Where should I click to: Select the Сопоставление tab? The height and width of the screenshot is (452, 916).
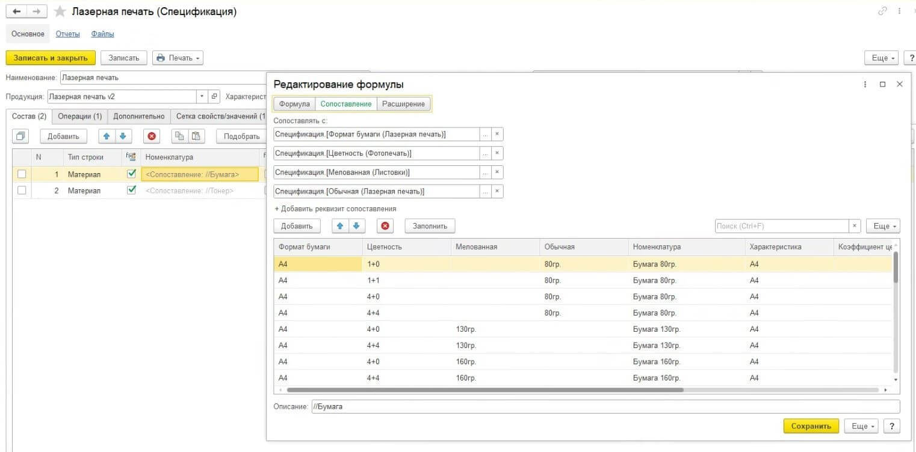point(346,104)
